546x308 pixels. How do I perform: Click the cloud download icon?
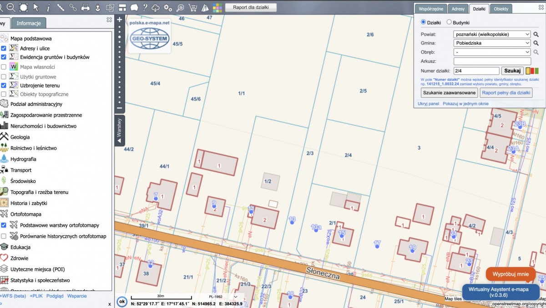(156, 7)
